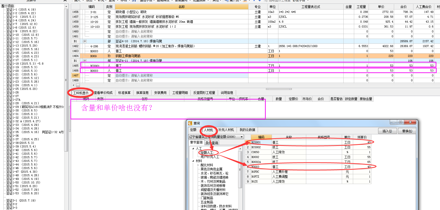Close the 查询 dialog

pos(410,122)
